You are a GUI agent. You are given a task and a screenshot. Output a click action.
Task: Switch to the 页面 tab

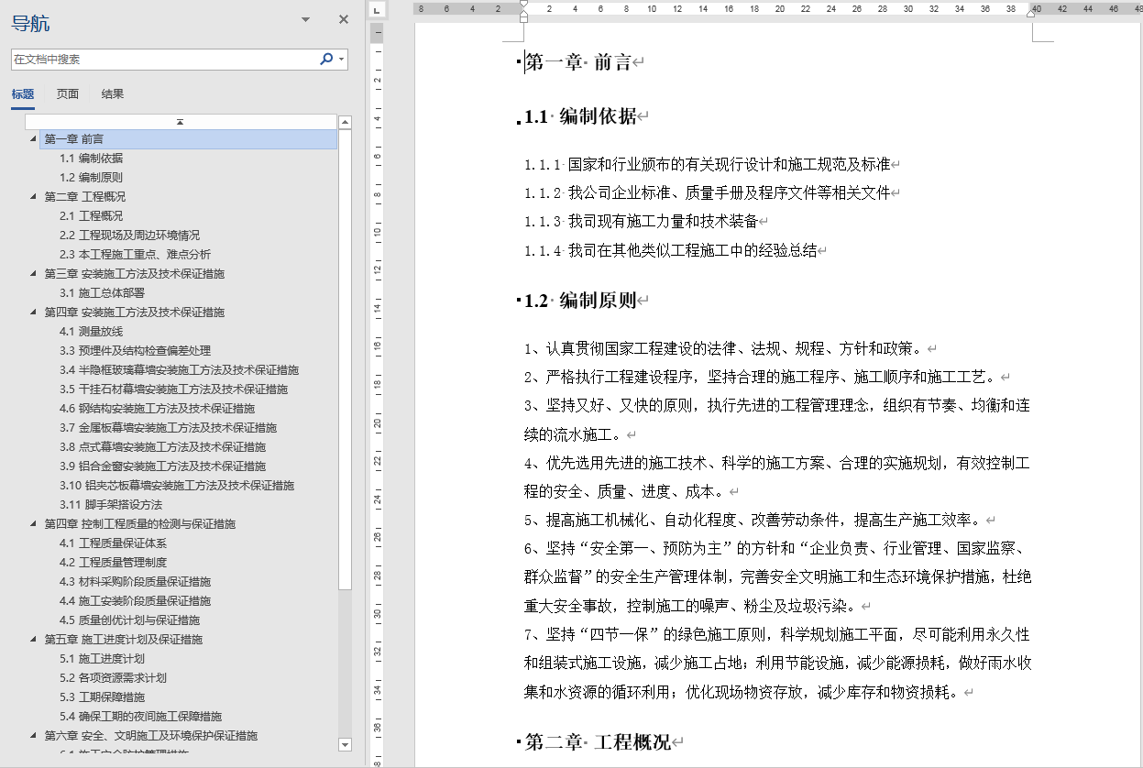coord(66,93)
